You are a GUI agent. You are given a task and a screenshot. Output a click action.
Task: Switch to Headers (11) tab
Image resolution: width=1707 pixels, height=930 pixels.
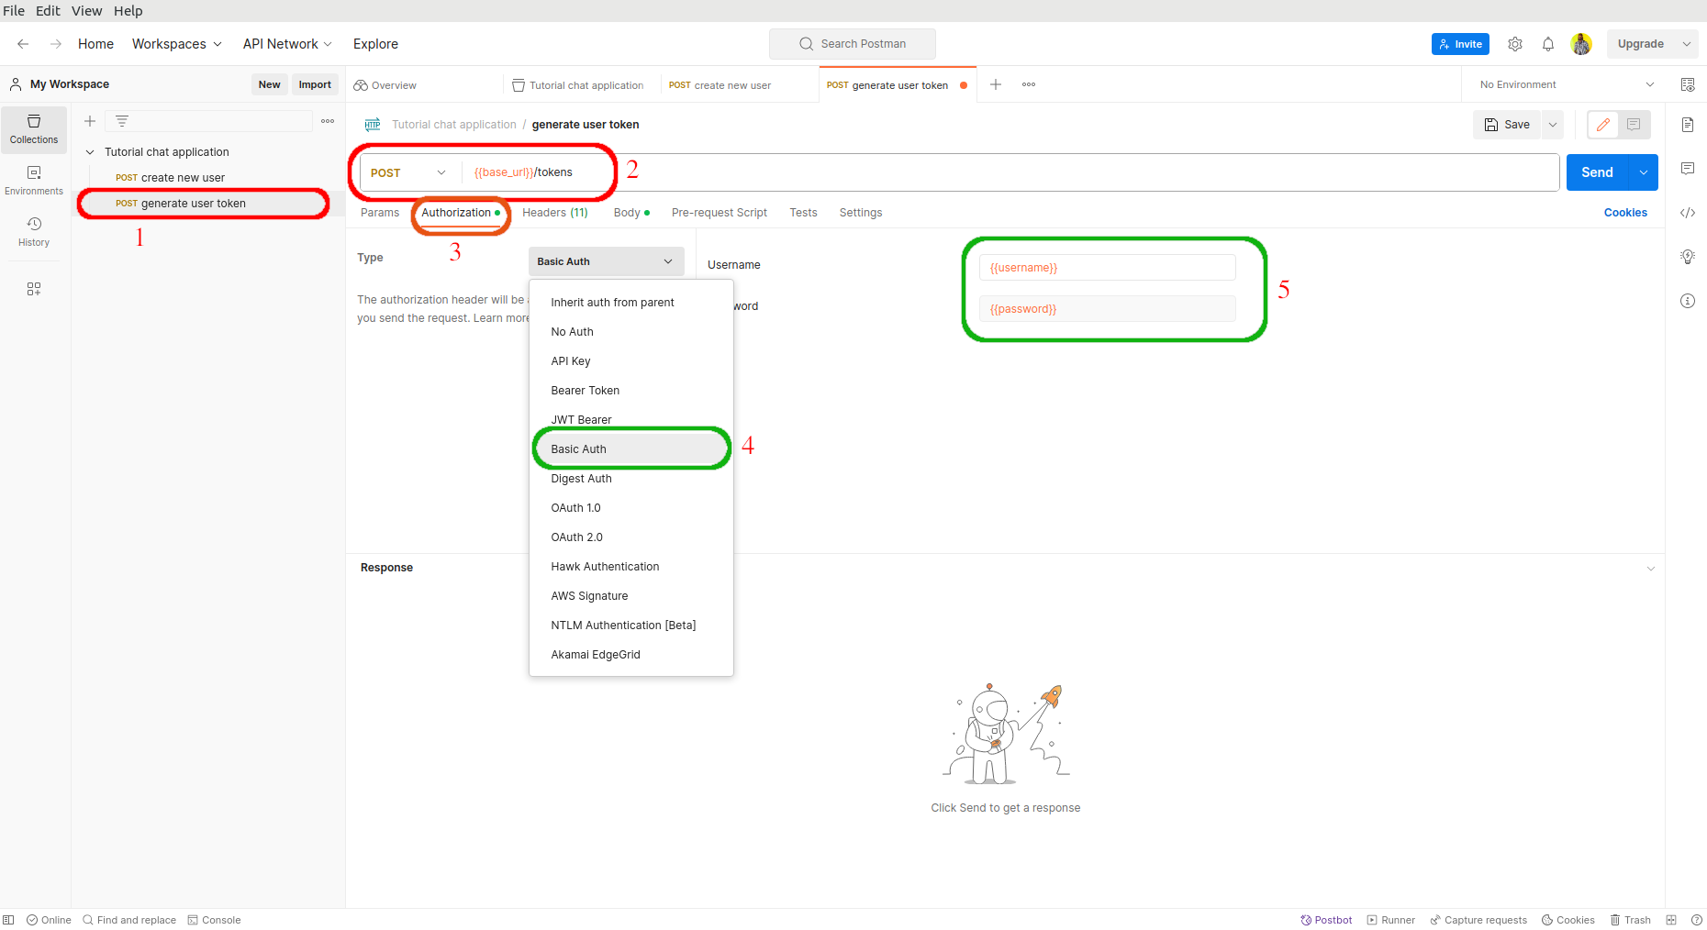(555, 213)
